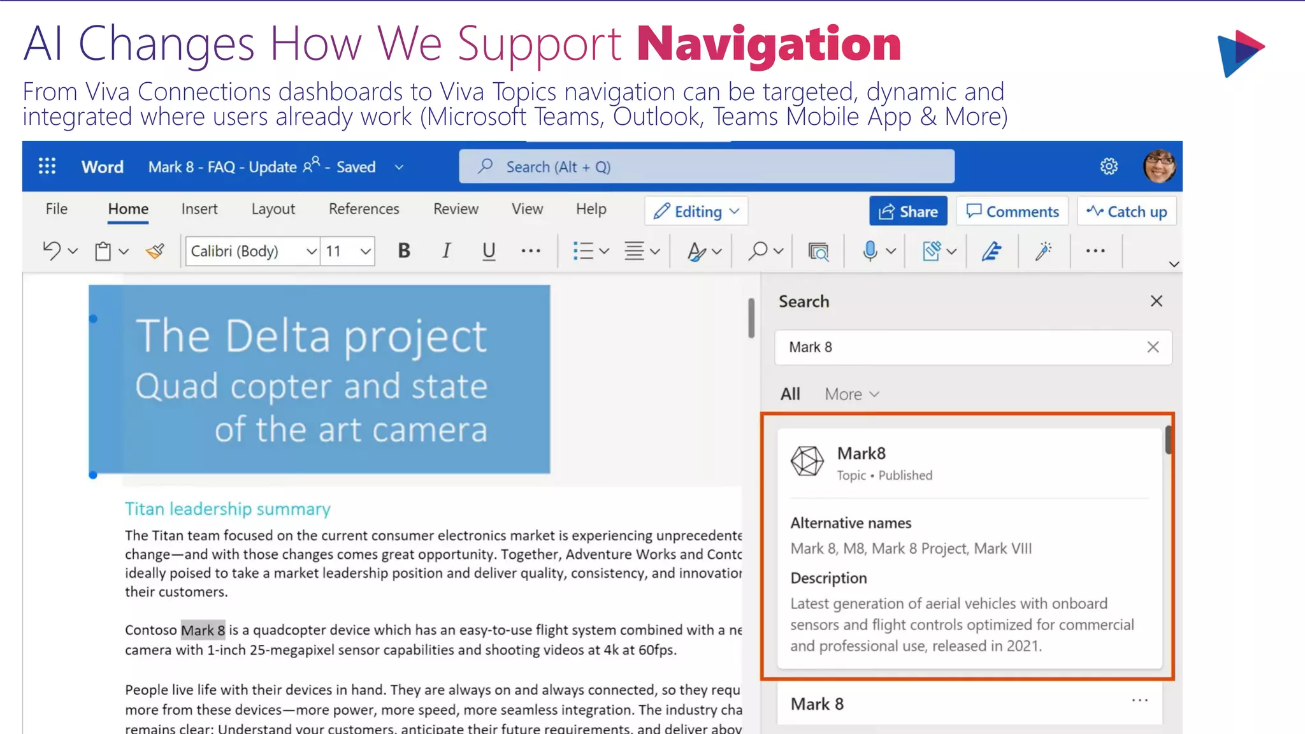This screenshot has height=734, width=1305.
Task: Open the File menu
Action: pos(56,209)
